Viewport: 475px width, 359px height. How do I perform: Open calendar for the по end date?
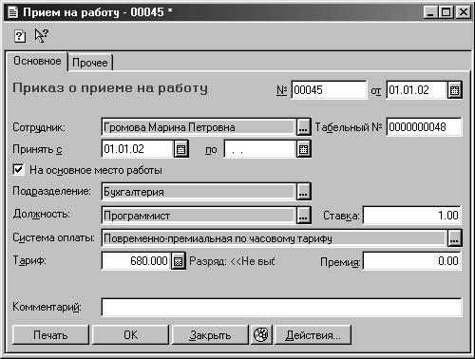(303, 149)
